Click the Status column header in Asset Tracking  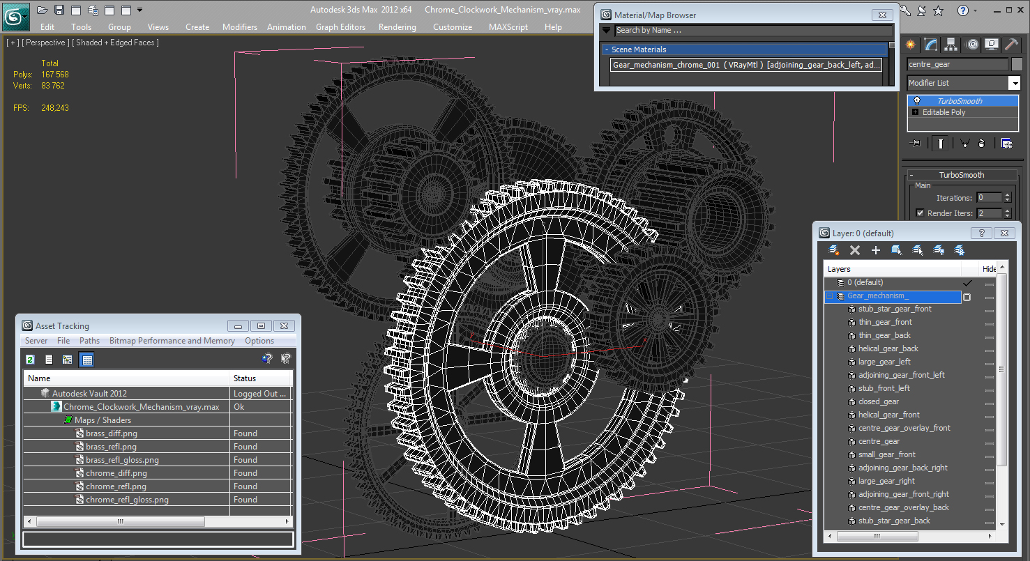click(x=260, y=378)
